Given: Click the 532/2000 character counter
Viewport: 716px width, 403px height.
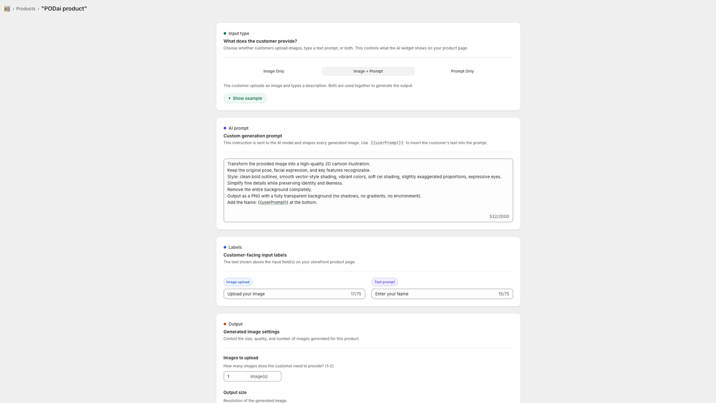Looking at the screenshot, I should pyautogui.click(x=499, y=216).
